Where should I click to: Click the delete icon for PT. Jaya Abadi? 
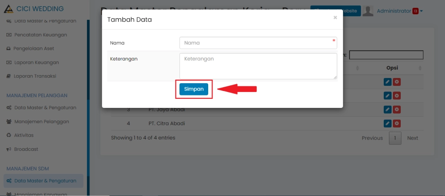click(x=397, y=110)
